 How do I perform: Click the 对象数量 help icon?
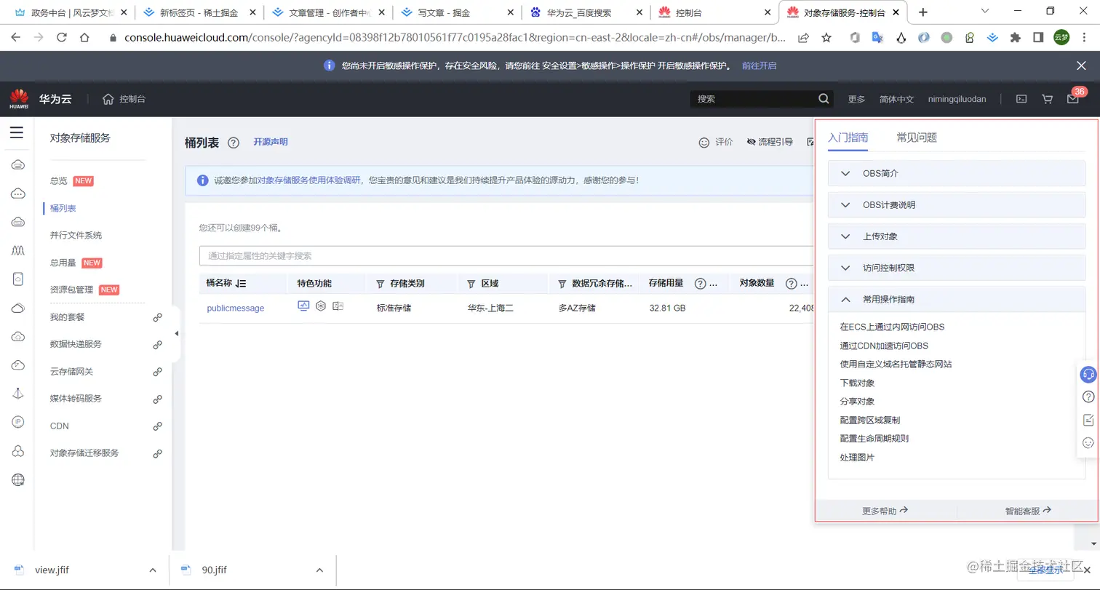tap(792, 284)
